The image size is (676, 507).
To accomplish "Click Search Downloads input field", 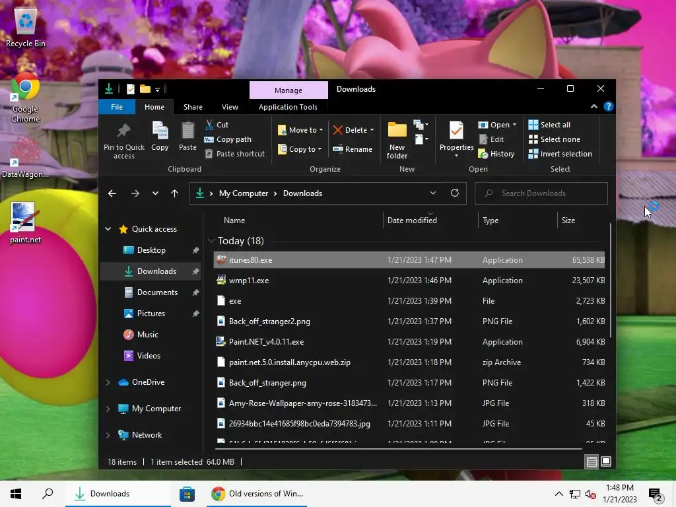I will pos(541,193).
